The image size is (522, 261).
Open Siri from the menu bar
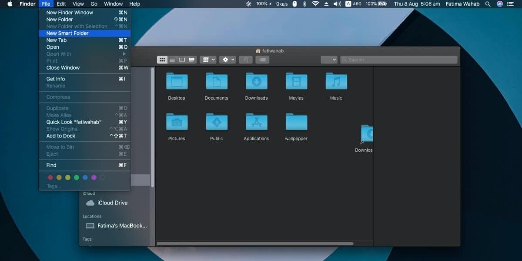point(499,4)
